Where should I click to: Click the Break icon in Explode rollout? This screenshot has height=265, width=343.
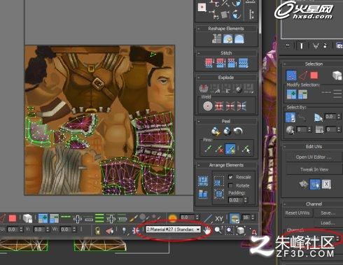click(x=204, y=88)
